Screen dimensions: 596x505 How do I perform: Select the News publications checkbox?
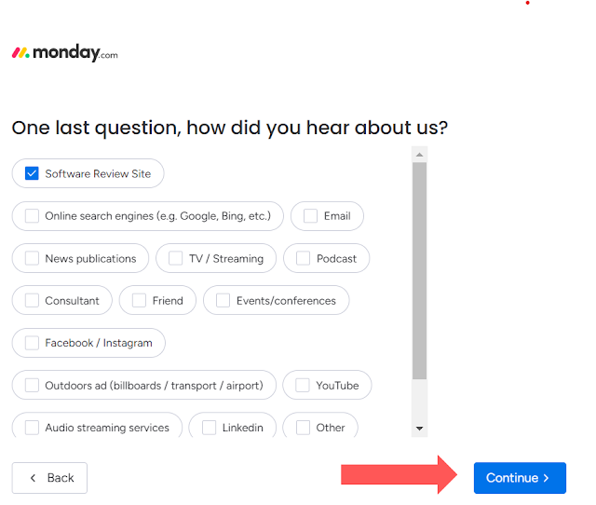click(x=32, y=258)
